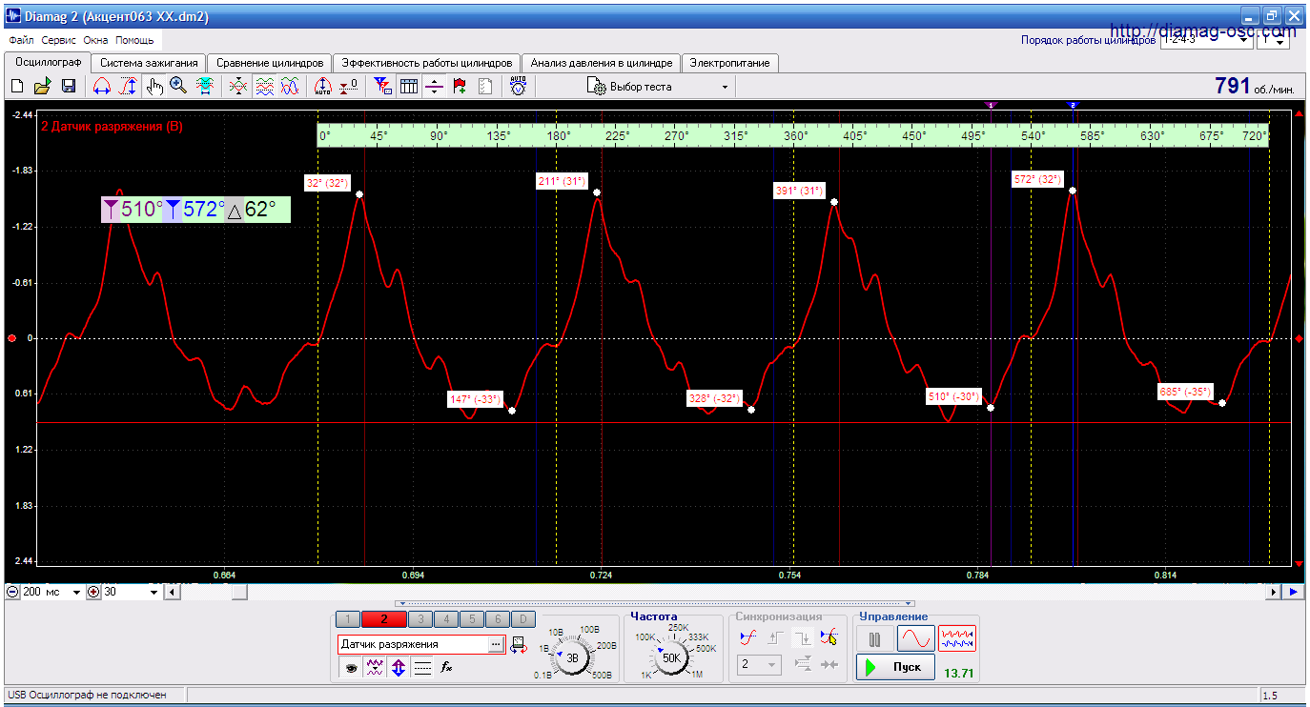
Task: Click the green-red vertical fit icon
Action: (x=204, y=87)
